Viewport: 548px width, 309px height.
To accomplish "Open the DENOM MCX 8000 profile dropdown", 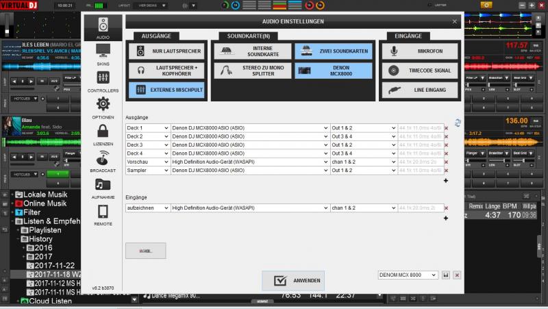I will click(408, 275).
